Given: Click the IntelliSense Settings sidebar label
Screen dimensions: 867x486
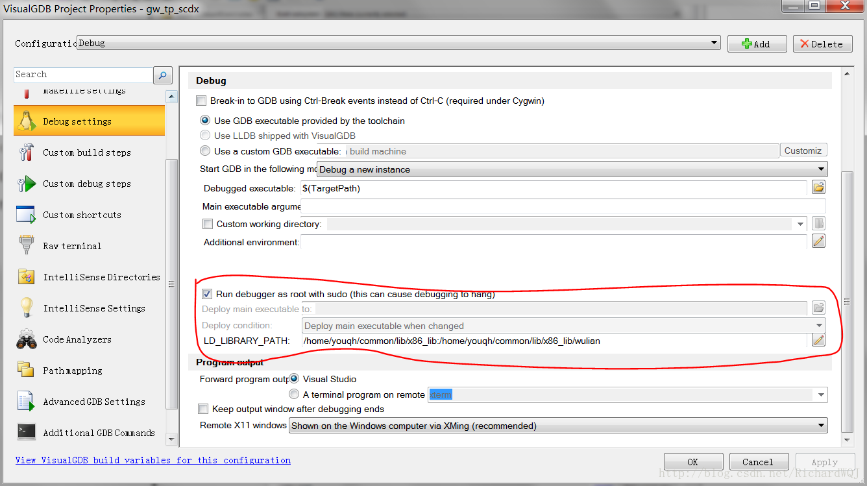Looking at the screenshot, I should (x=94, y=308).
